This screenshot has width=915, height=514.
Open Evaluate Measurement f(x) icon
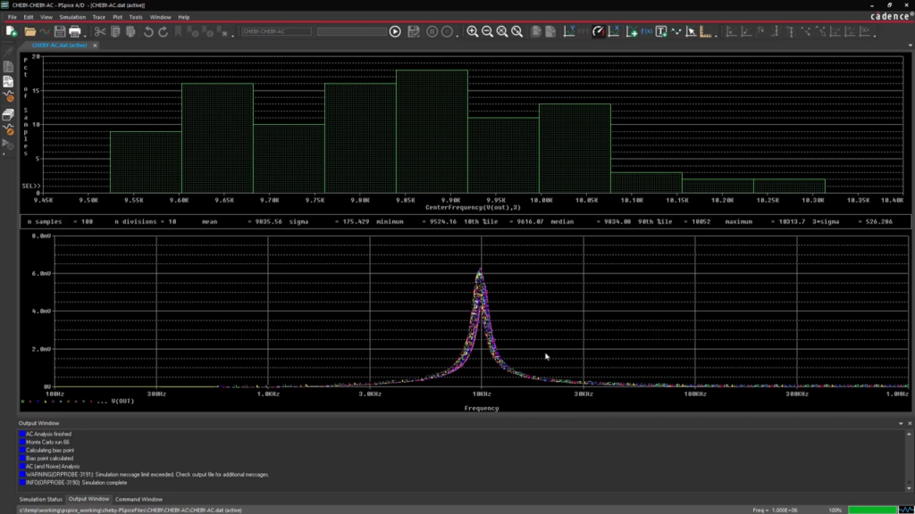647,31
